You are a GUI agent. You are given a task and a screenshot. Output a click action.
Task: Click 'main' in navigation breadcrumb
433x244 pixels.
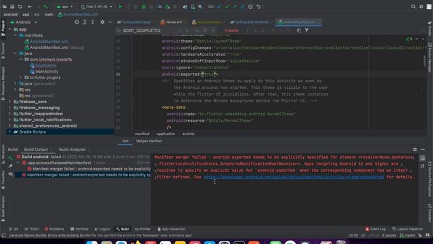[49, 14]
